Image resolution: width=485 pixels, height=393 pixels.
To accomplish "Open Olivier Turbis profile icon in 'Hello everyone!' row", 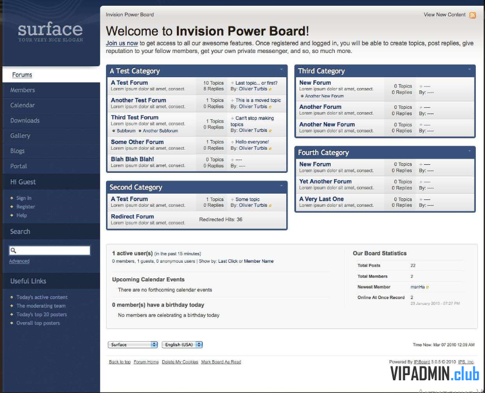I will pyautogui.click(x=270, y=149).
